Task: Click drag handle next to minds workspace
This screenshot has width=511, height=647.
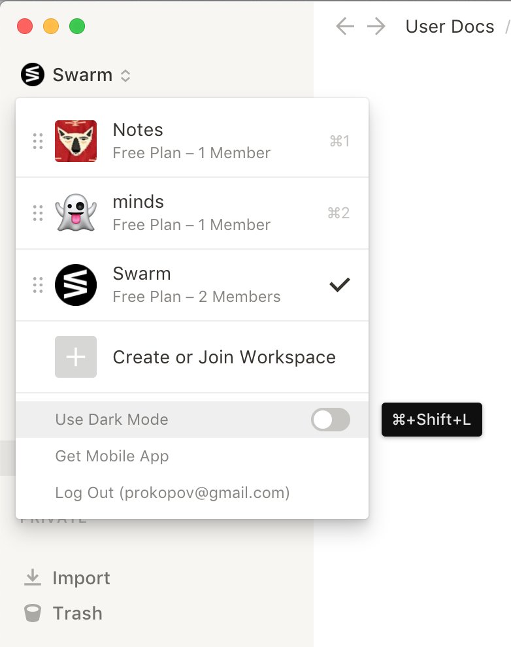Action: point(38,213)
